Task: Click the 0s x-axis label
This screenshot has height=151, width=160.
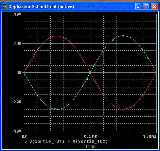Action: click(x=24, y=136)
